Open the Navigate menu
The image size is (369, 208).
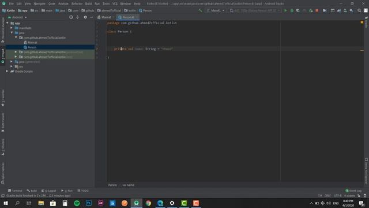click(x=40, y=3)
